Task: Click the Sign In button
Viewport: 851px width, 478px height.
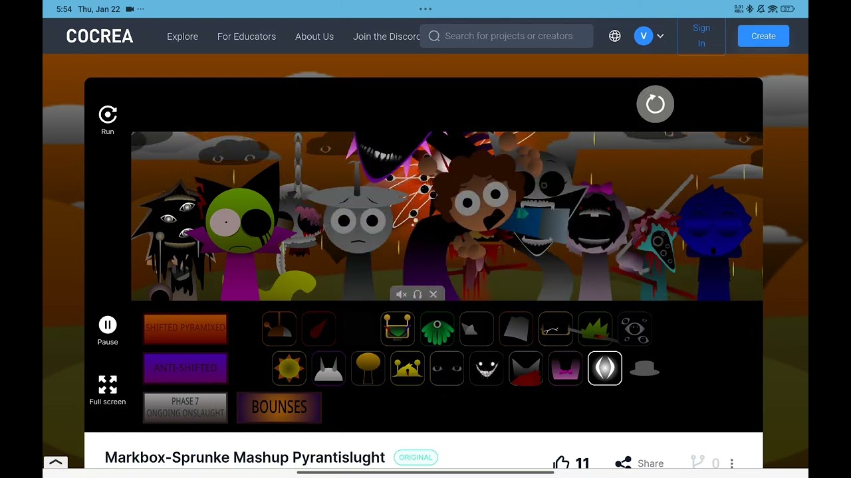Action: click(x=701, y=36)
